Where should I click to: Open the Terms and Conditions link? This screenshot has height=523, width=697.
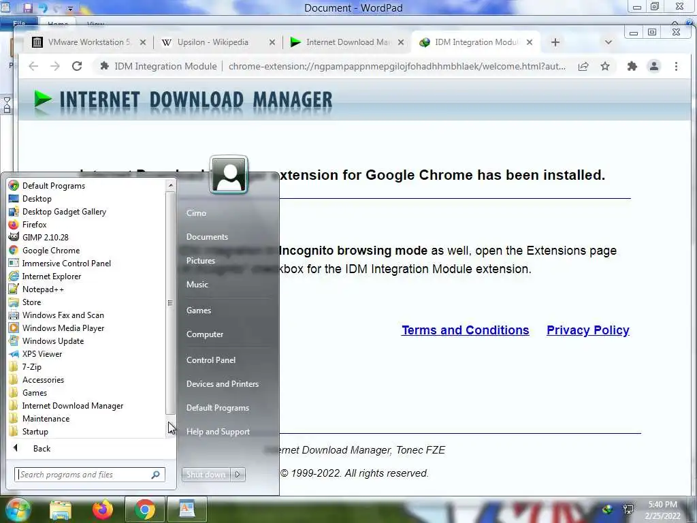click(x=465, y=330)
